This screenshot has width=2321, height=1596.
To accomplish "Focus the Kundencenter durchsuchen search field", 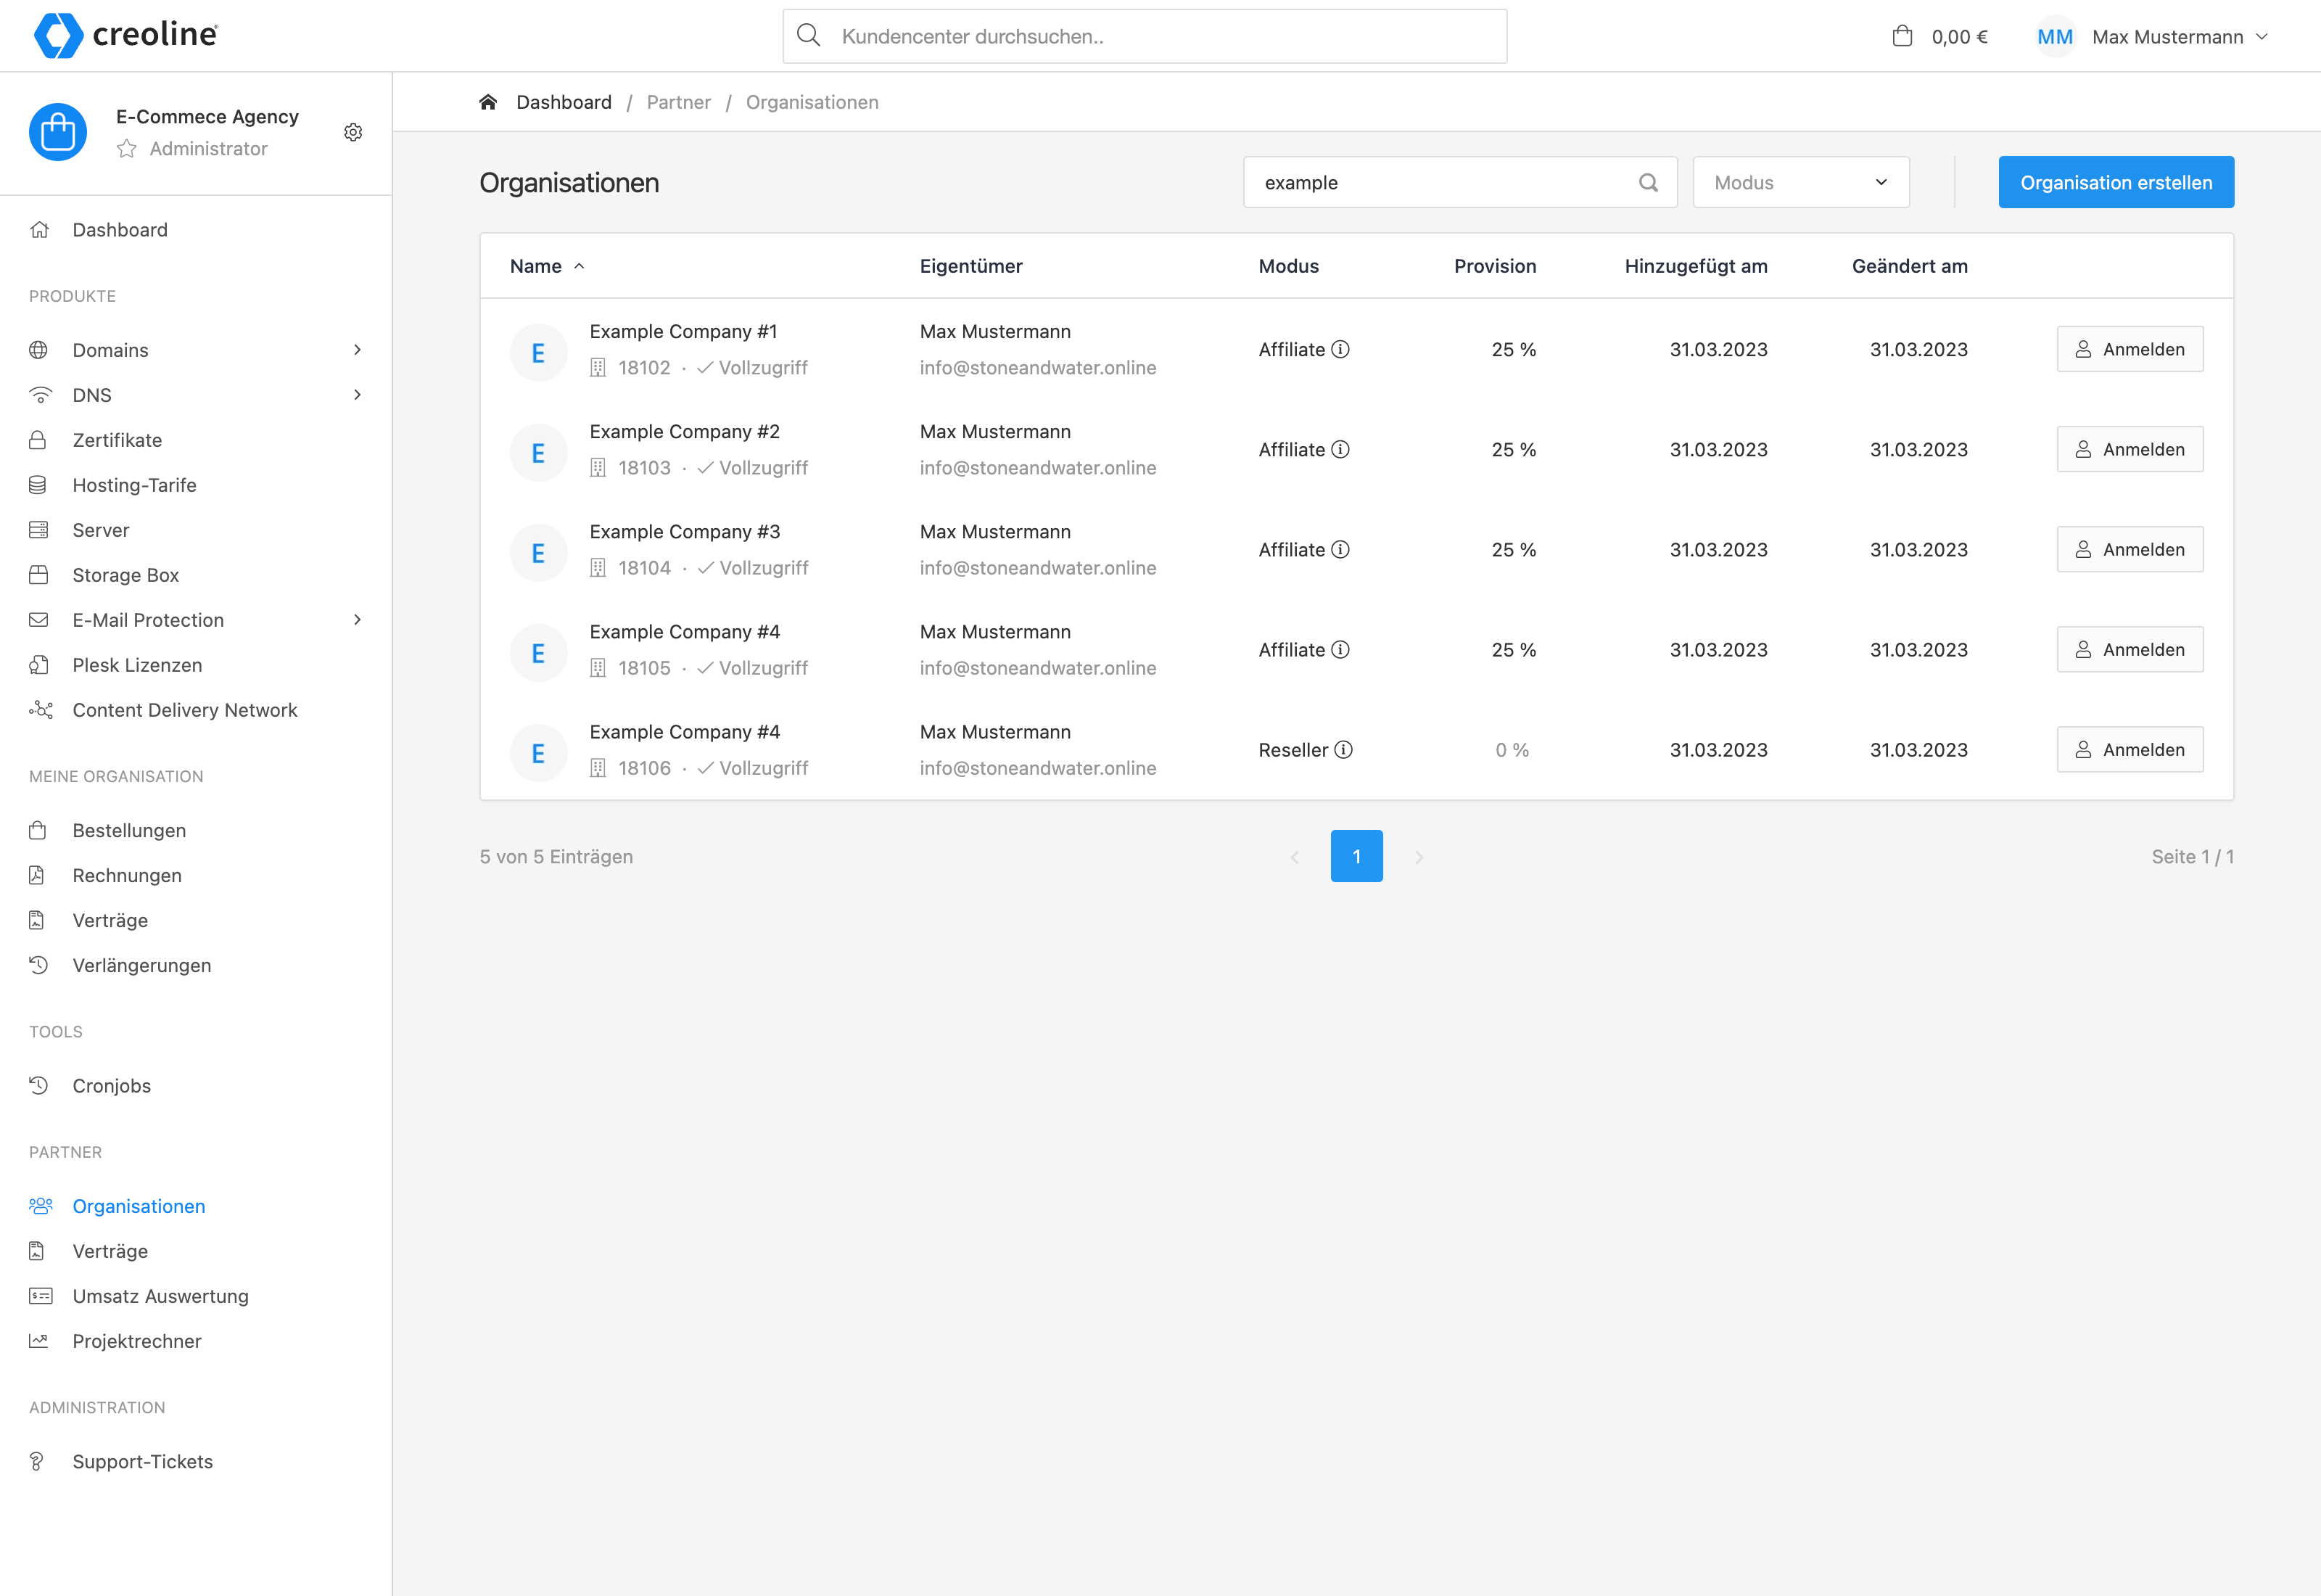I will pos(1145,37).
